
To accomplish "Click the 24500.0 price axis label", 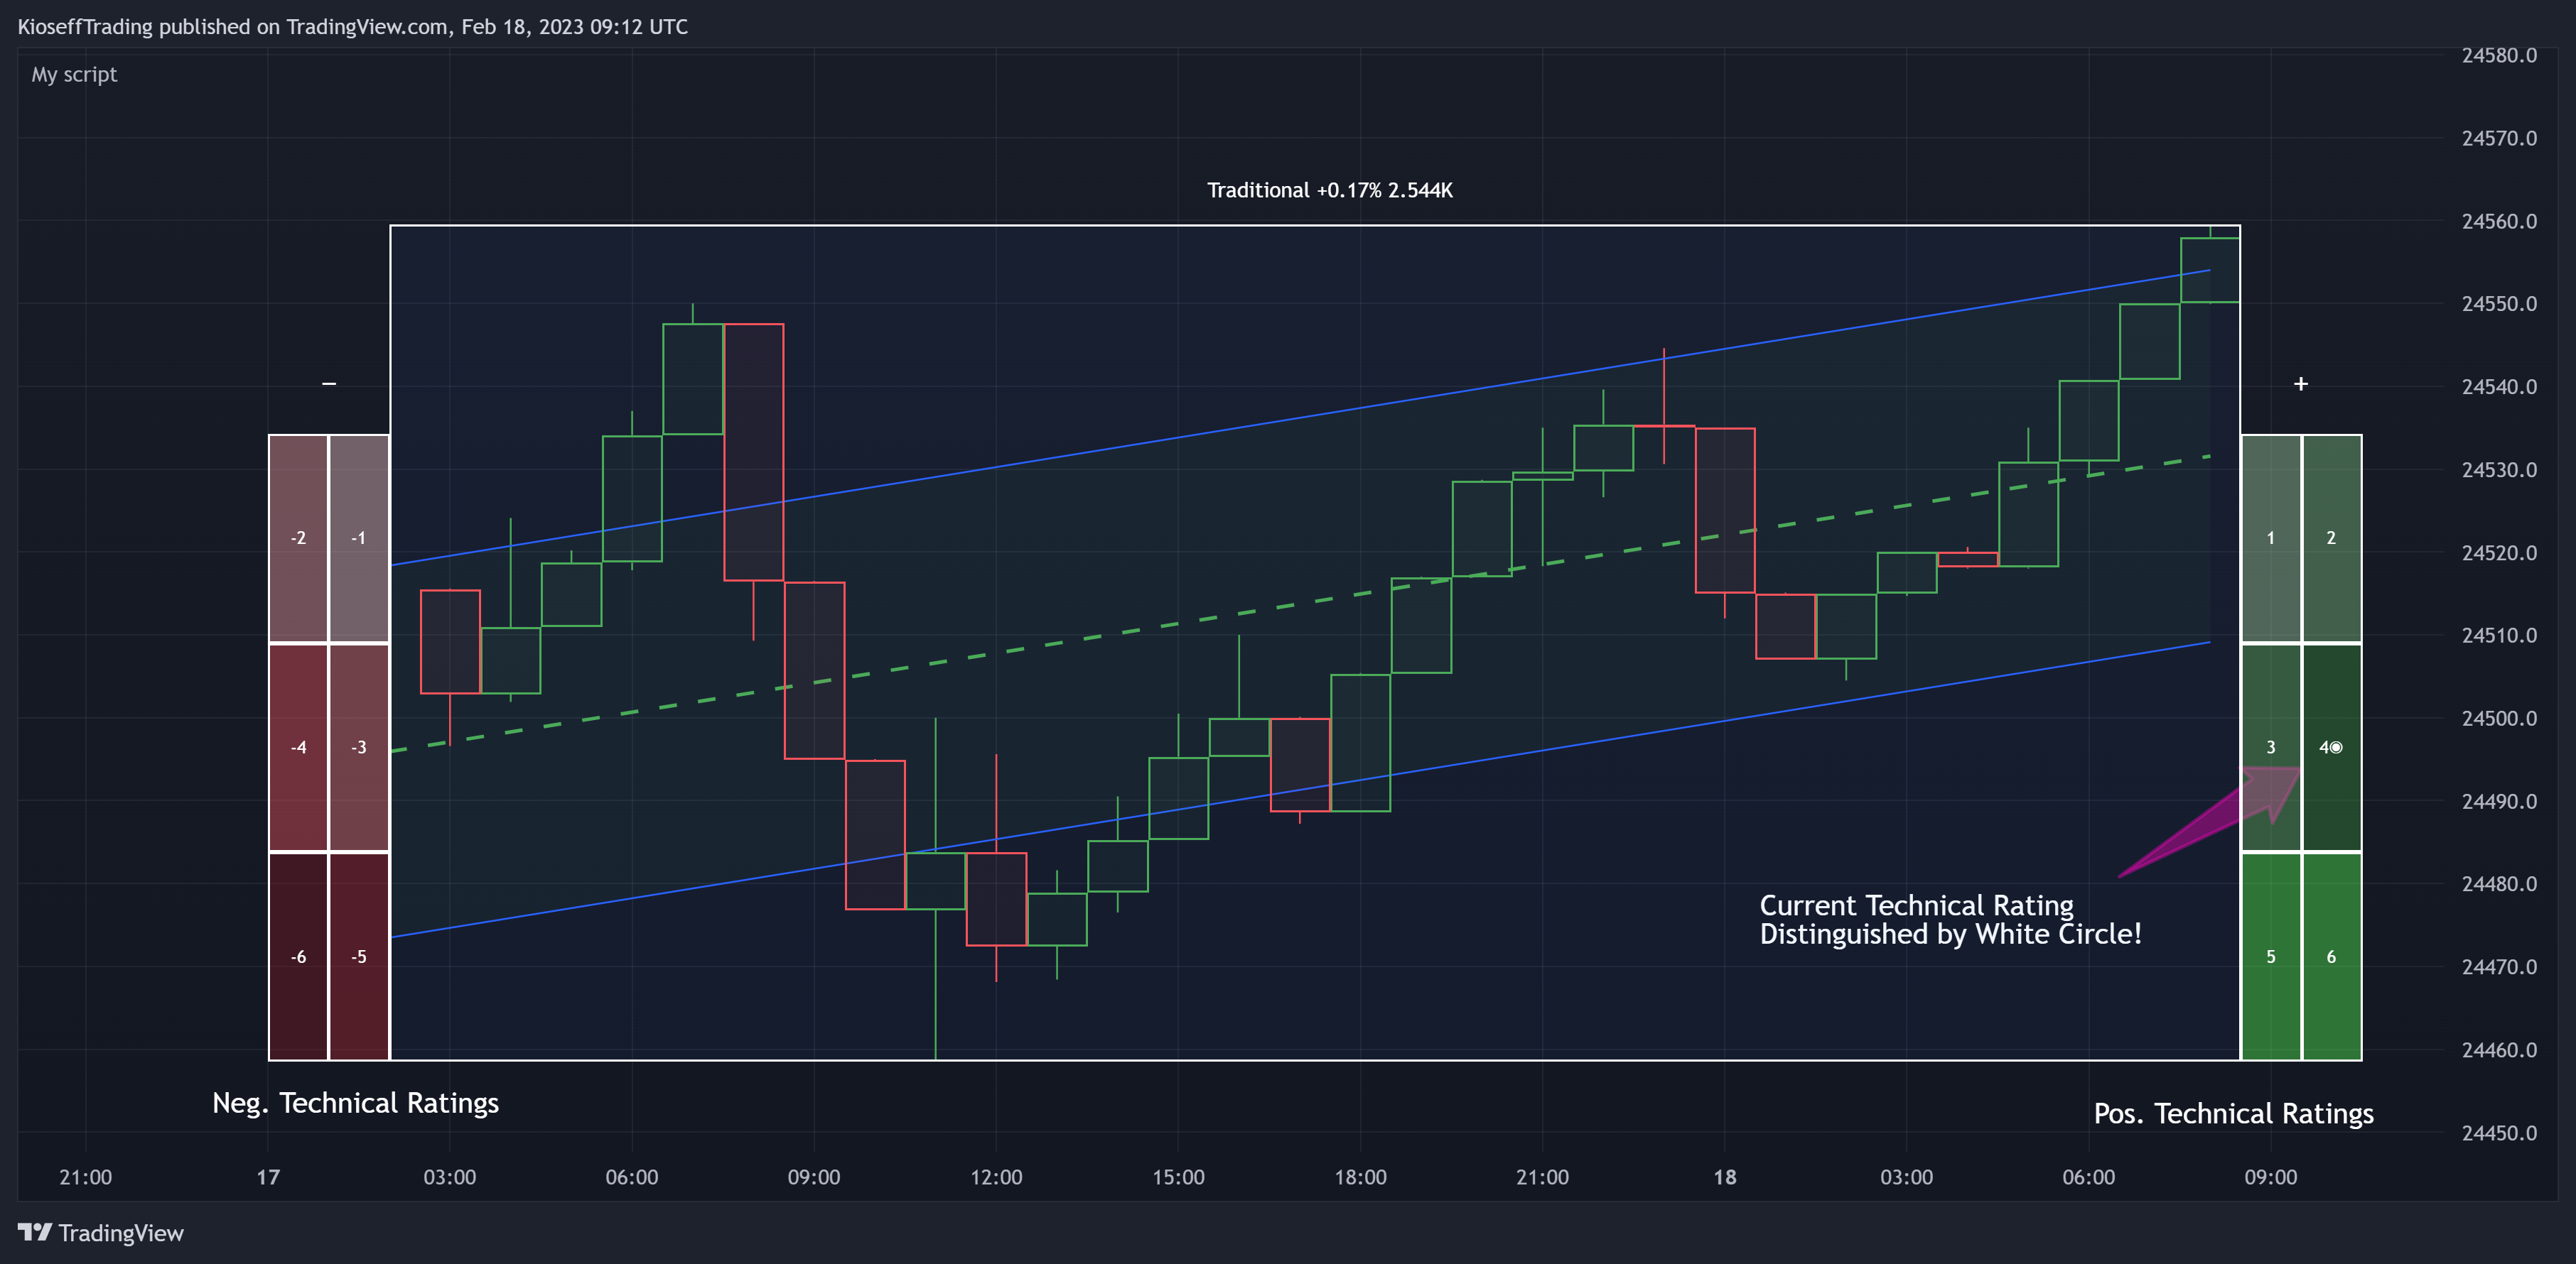I will click(x=2499, y=719).
